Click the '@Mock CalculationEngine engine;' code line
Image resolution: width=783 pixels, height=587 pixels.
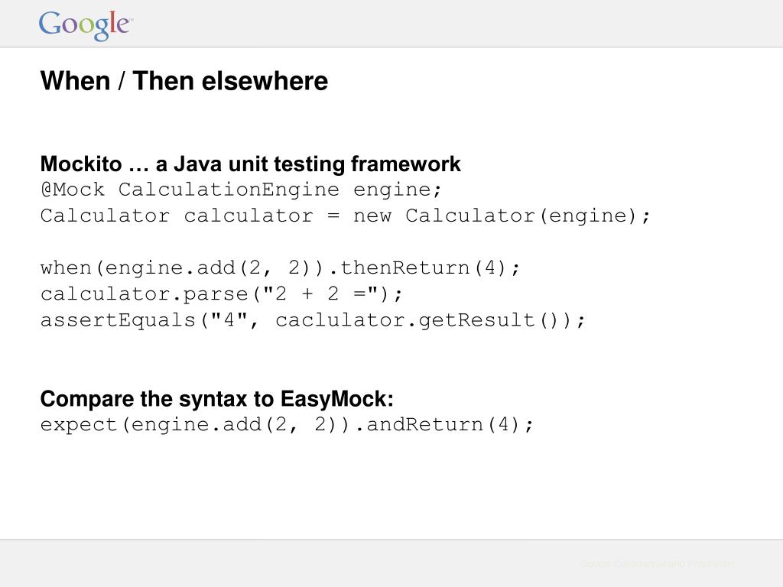click(241, 190)
